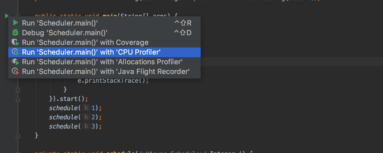This screenshot has width=383, height=153.
Task: Collapse the bottom gutter fold marker
Action: [x=18, y=136]
